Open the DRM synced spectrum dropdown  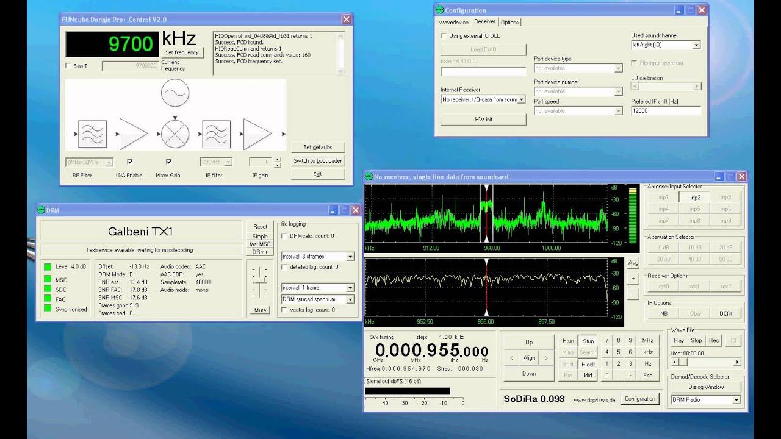[350, 299]
